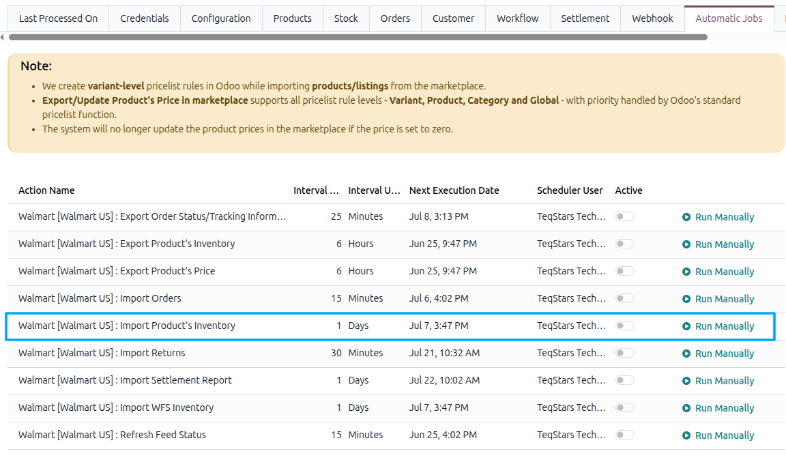Click play icon for Refresh Feed Status row
This screenshot has height=460, width=786.
click(686, 435)
